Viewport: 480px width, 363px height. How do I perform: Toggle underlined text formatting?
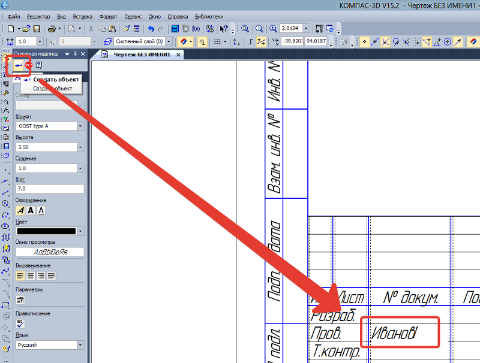click(x=41, y=210)
